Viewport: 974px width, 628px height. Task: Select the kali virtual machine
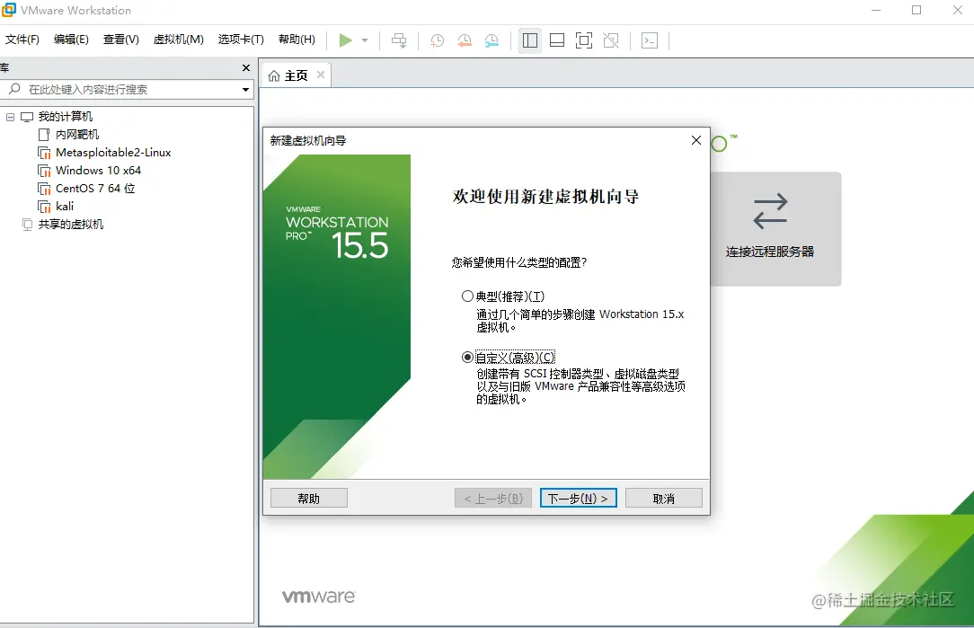coord(65,207)
